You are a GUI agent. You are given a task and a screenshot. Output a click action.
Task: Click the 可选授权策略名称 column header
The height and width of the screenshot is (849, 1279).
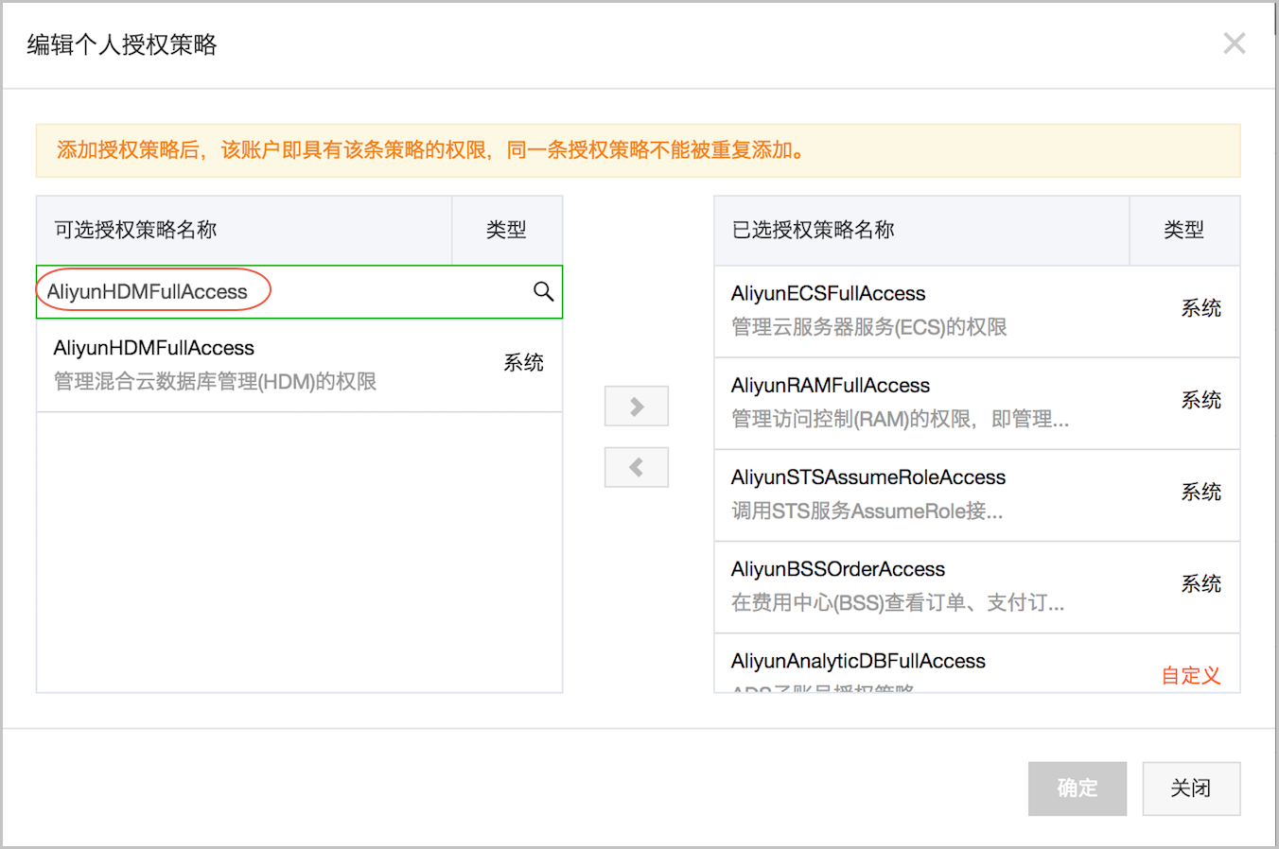coord(244,230)
